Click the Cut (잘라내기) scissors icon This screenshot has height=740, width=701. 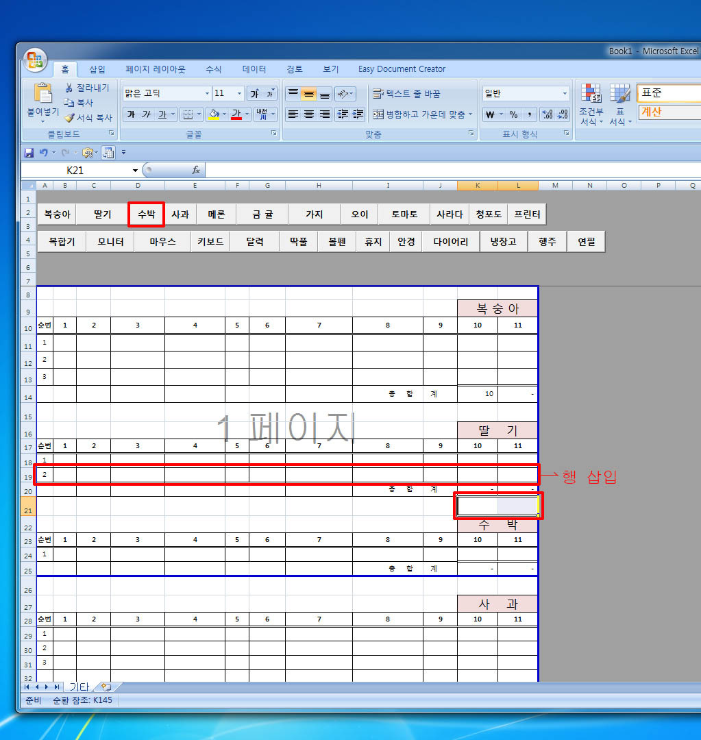click(x=69, y=88)
